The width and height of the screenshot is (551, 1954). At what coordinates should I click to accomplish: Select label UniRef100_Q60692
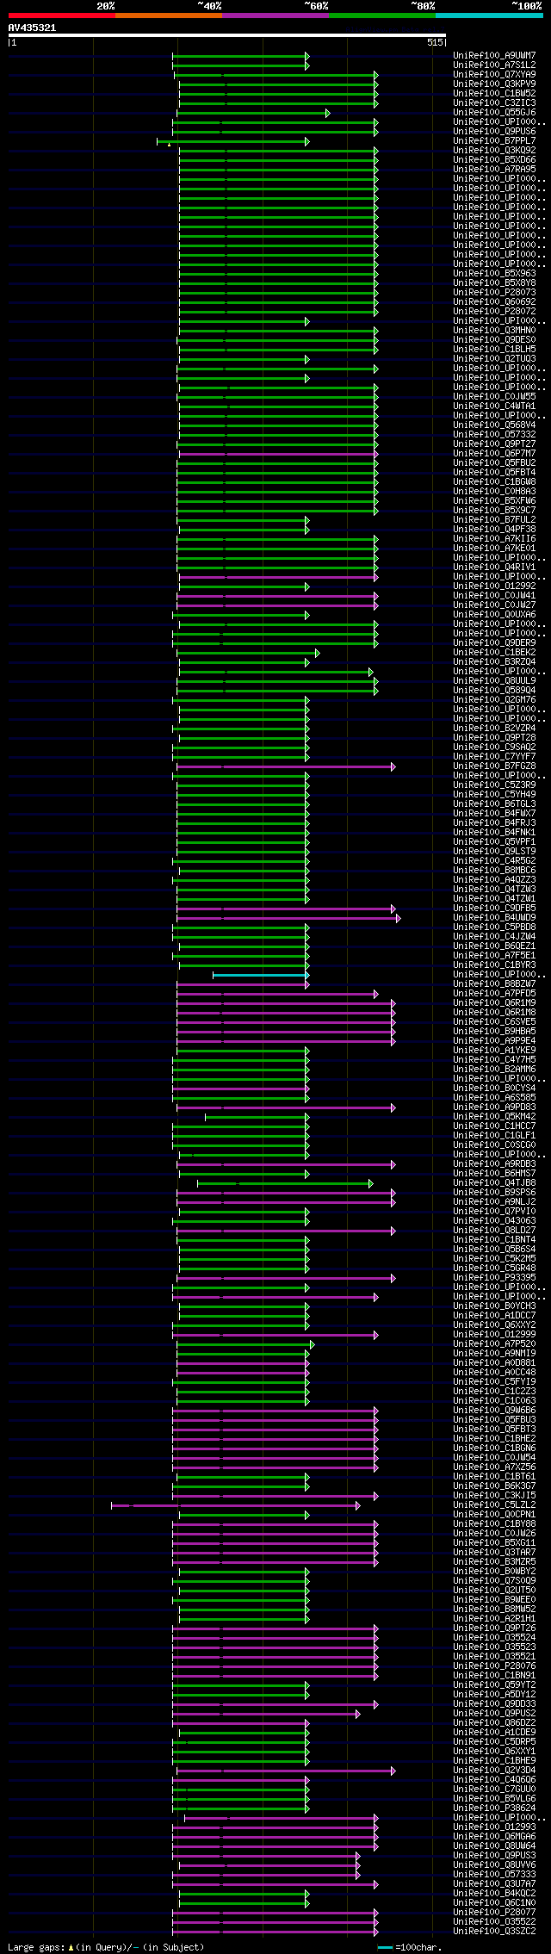pos(494,302)
